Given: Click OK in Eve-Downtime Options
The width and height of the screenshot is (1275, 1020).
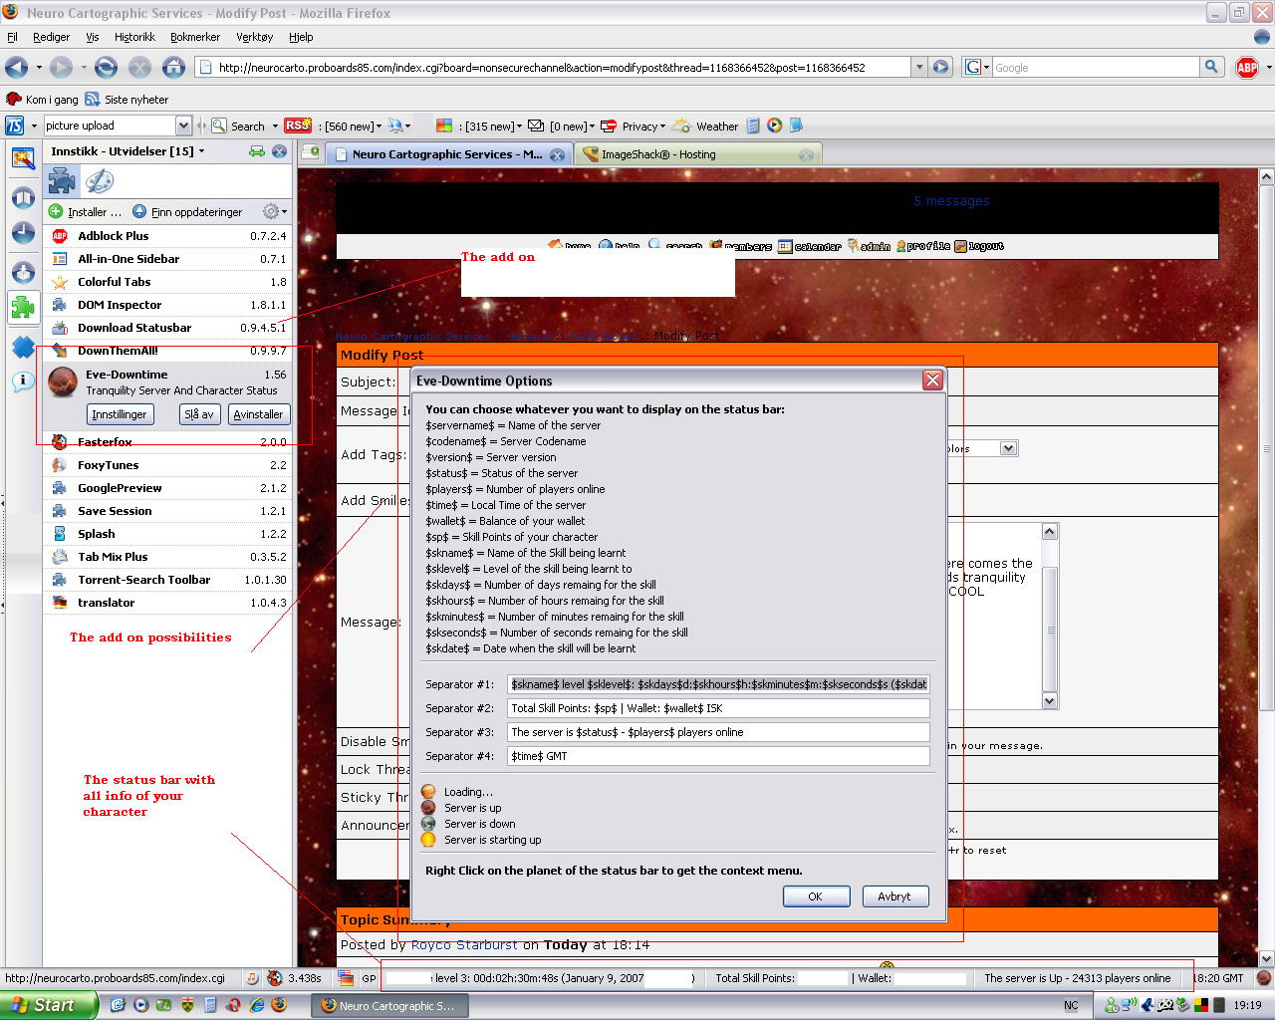Looking at the screenshot, I should (816, 896).
